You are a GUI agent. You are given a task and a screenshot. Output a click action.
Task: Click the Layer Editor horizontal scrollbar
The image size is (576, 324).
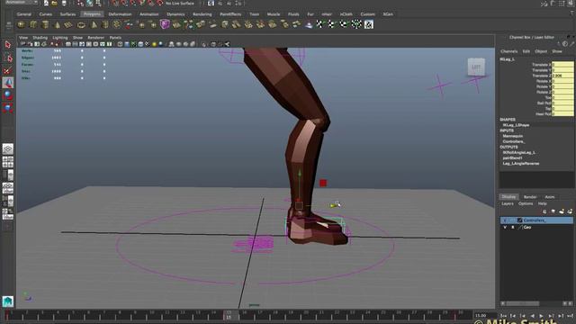point(523,304)
